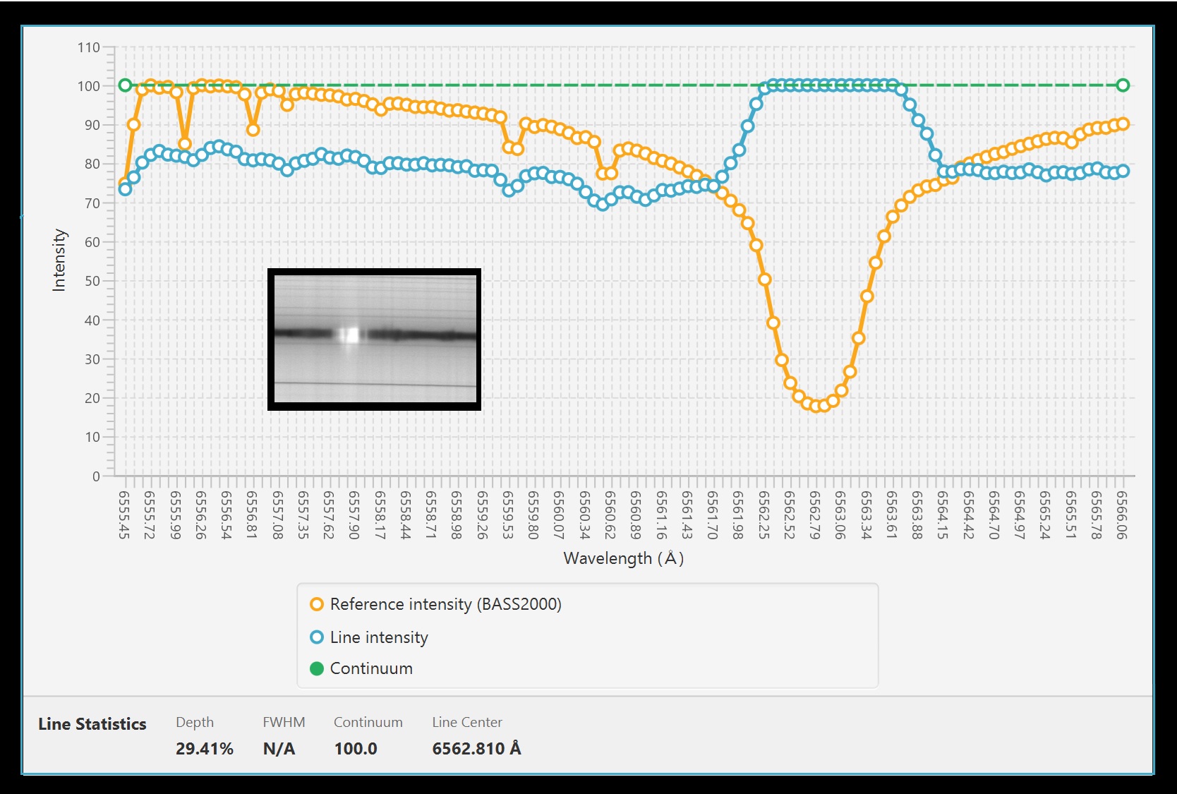Click the 'Intensity' vertical axis title
The height and width of the screenshot is (794, 1177).
(x=59, y=260)
